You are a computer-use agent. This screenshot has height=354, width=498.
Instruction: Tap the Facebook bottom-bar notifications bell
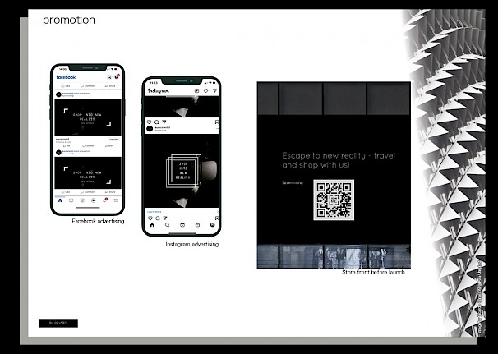(x=104, y=200)
